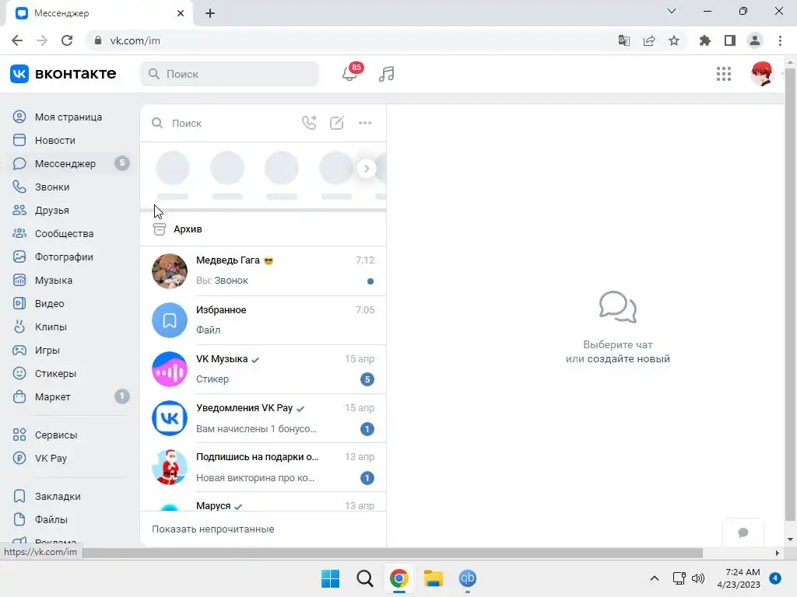Click the VK Pay sidebar icon
Screen dimensions: 797x597
pyautogui.click(x=19, y=459)
